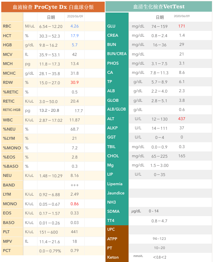Click the Keton row label
Image resolution: width=214 pixels, height=262 pixels.
coord(113,257)
